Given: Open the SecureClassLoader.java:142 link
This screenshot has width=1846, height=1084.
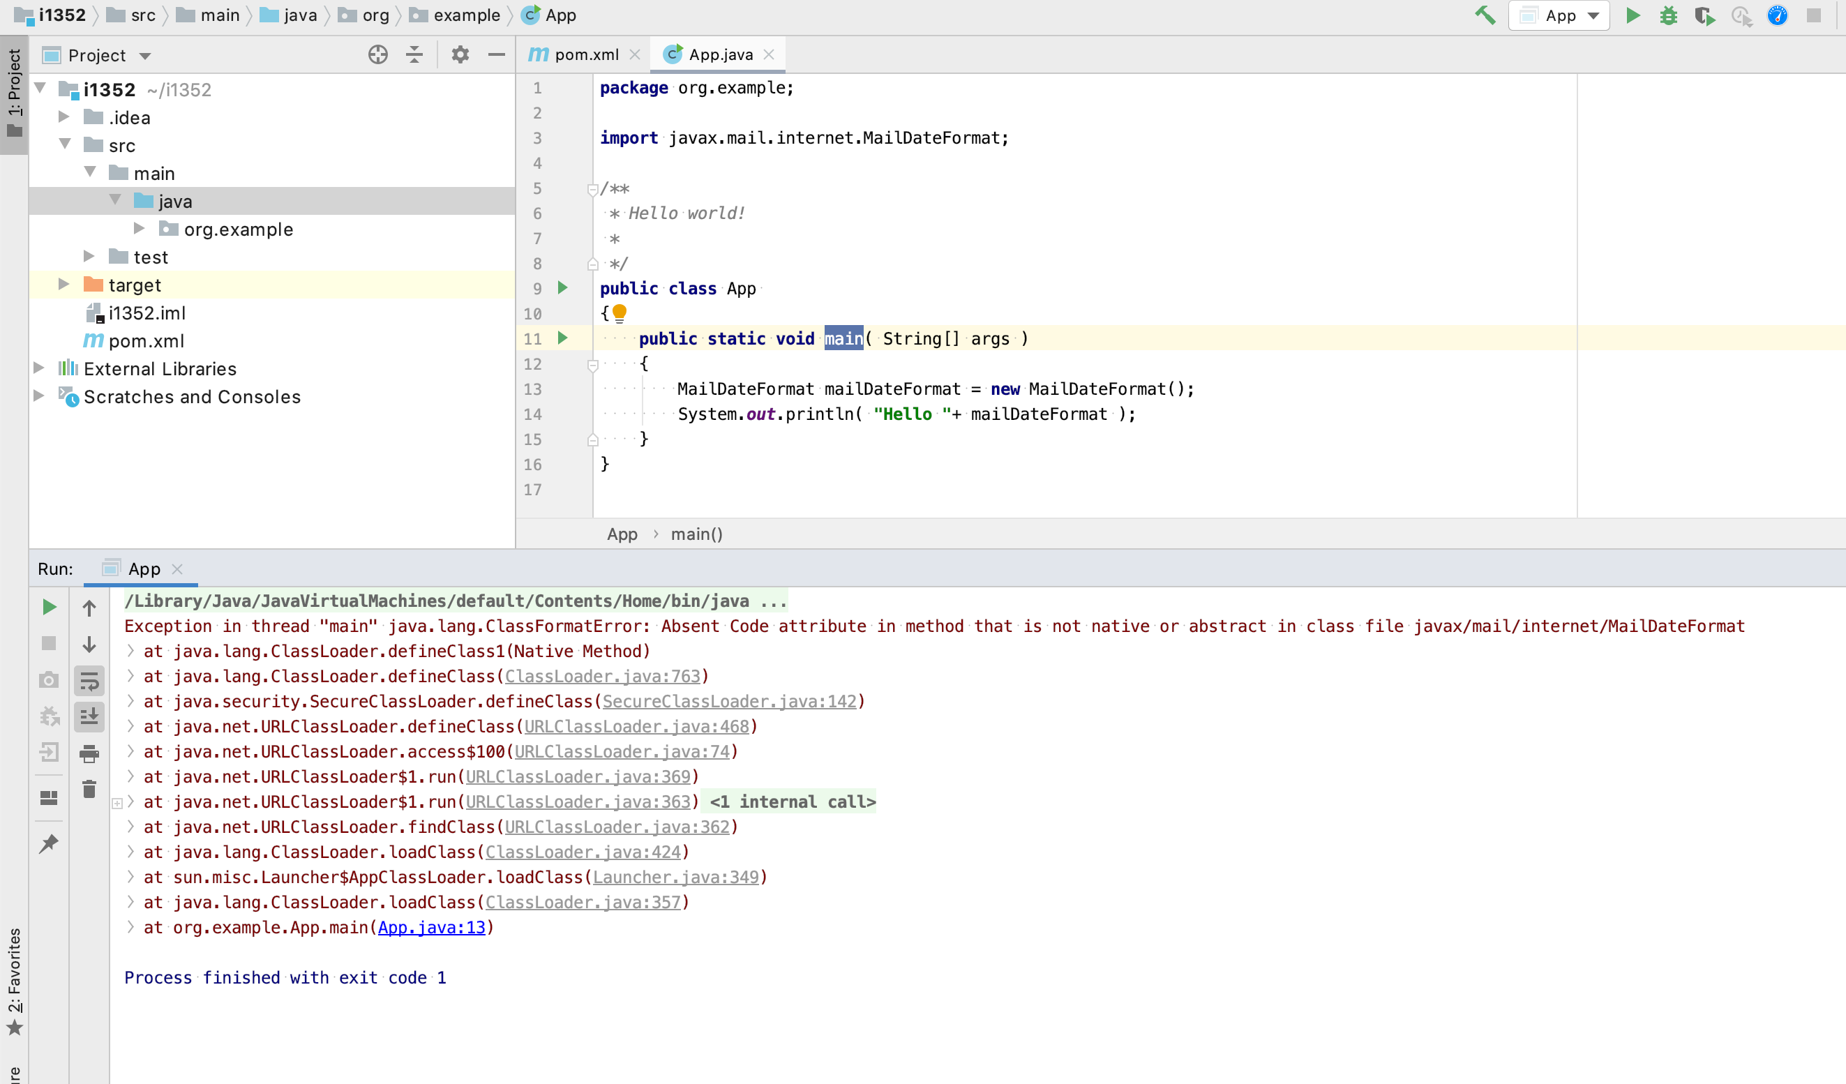Looking at the screenshot, I should 730,702.
